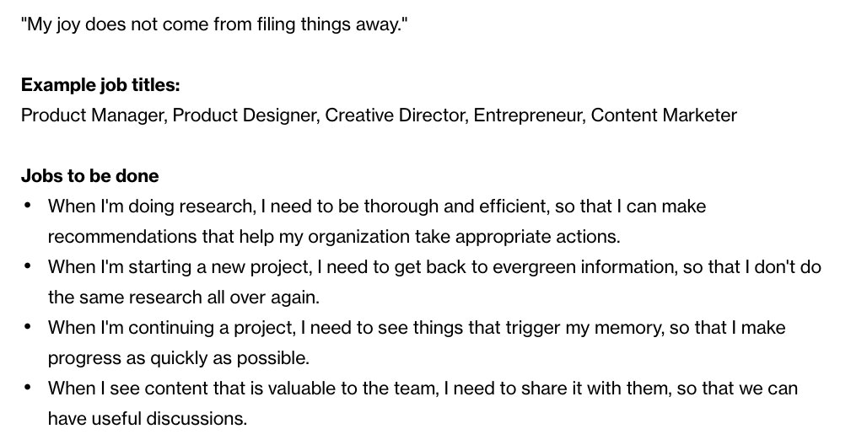The height and width of the screenshot is (445, 867).
Task: Click the bullet point before "When I'm starting"
Action: pyautogui.click(x=28, y=266)
